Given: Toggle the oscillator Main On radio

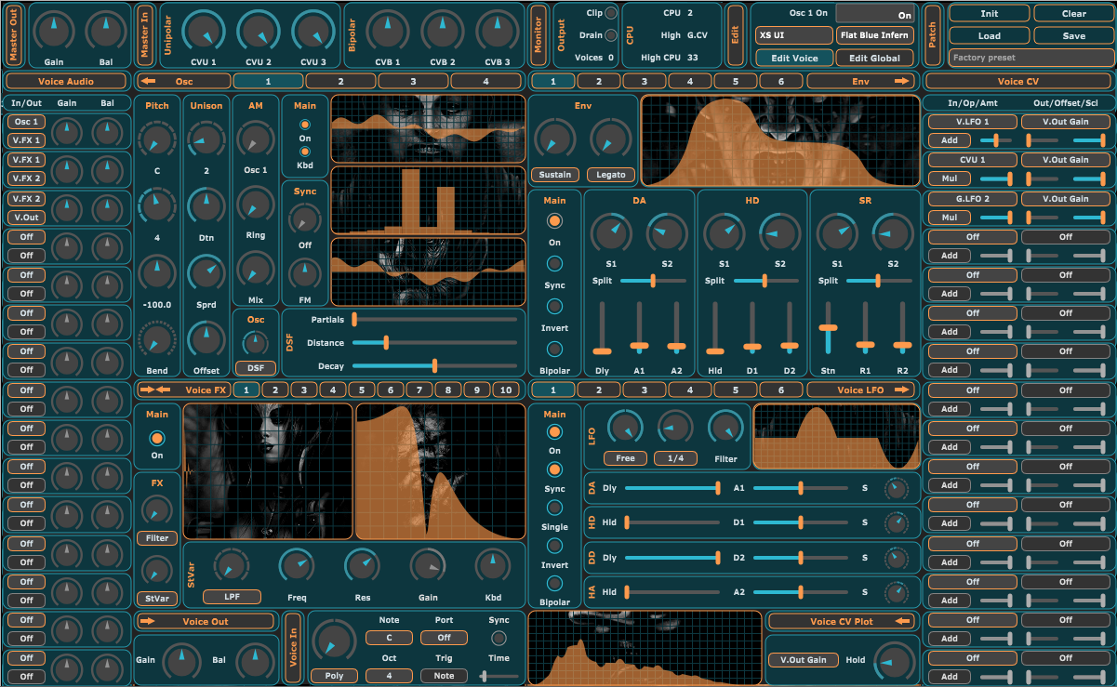Looking at the screenshot, I should tap(304, 124).
